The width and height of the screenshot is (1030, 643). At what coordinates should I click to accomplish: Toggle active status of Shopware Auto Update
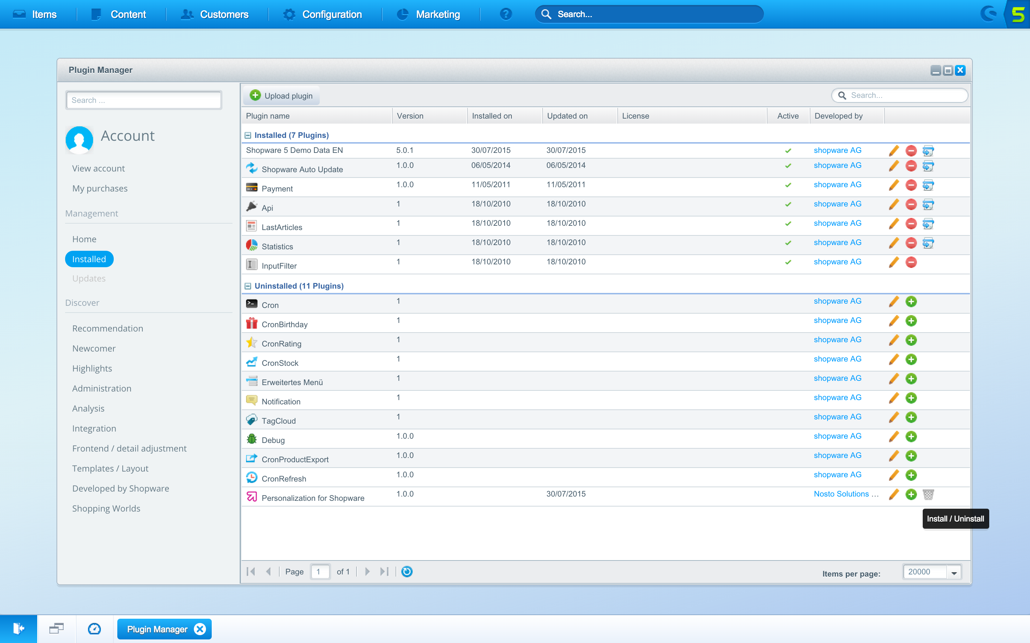[x=788, y=166]
